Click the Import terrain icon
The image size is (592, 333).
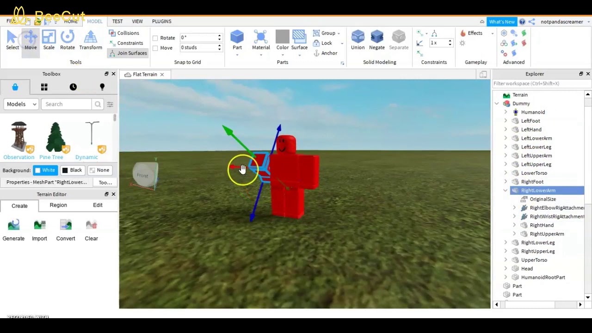(x=39, y=225)
